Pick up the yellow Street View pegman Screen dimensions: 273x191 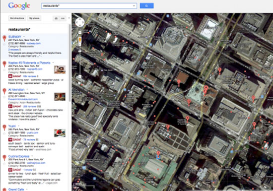click(80, 40)
